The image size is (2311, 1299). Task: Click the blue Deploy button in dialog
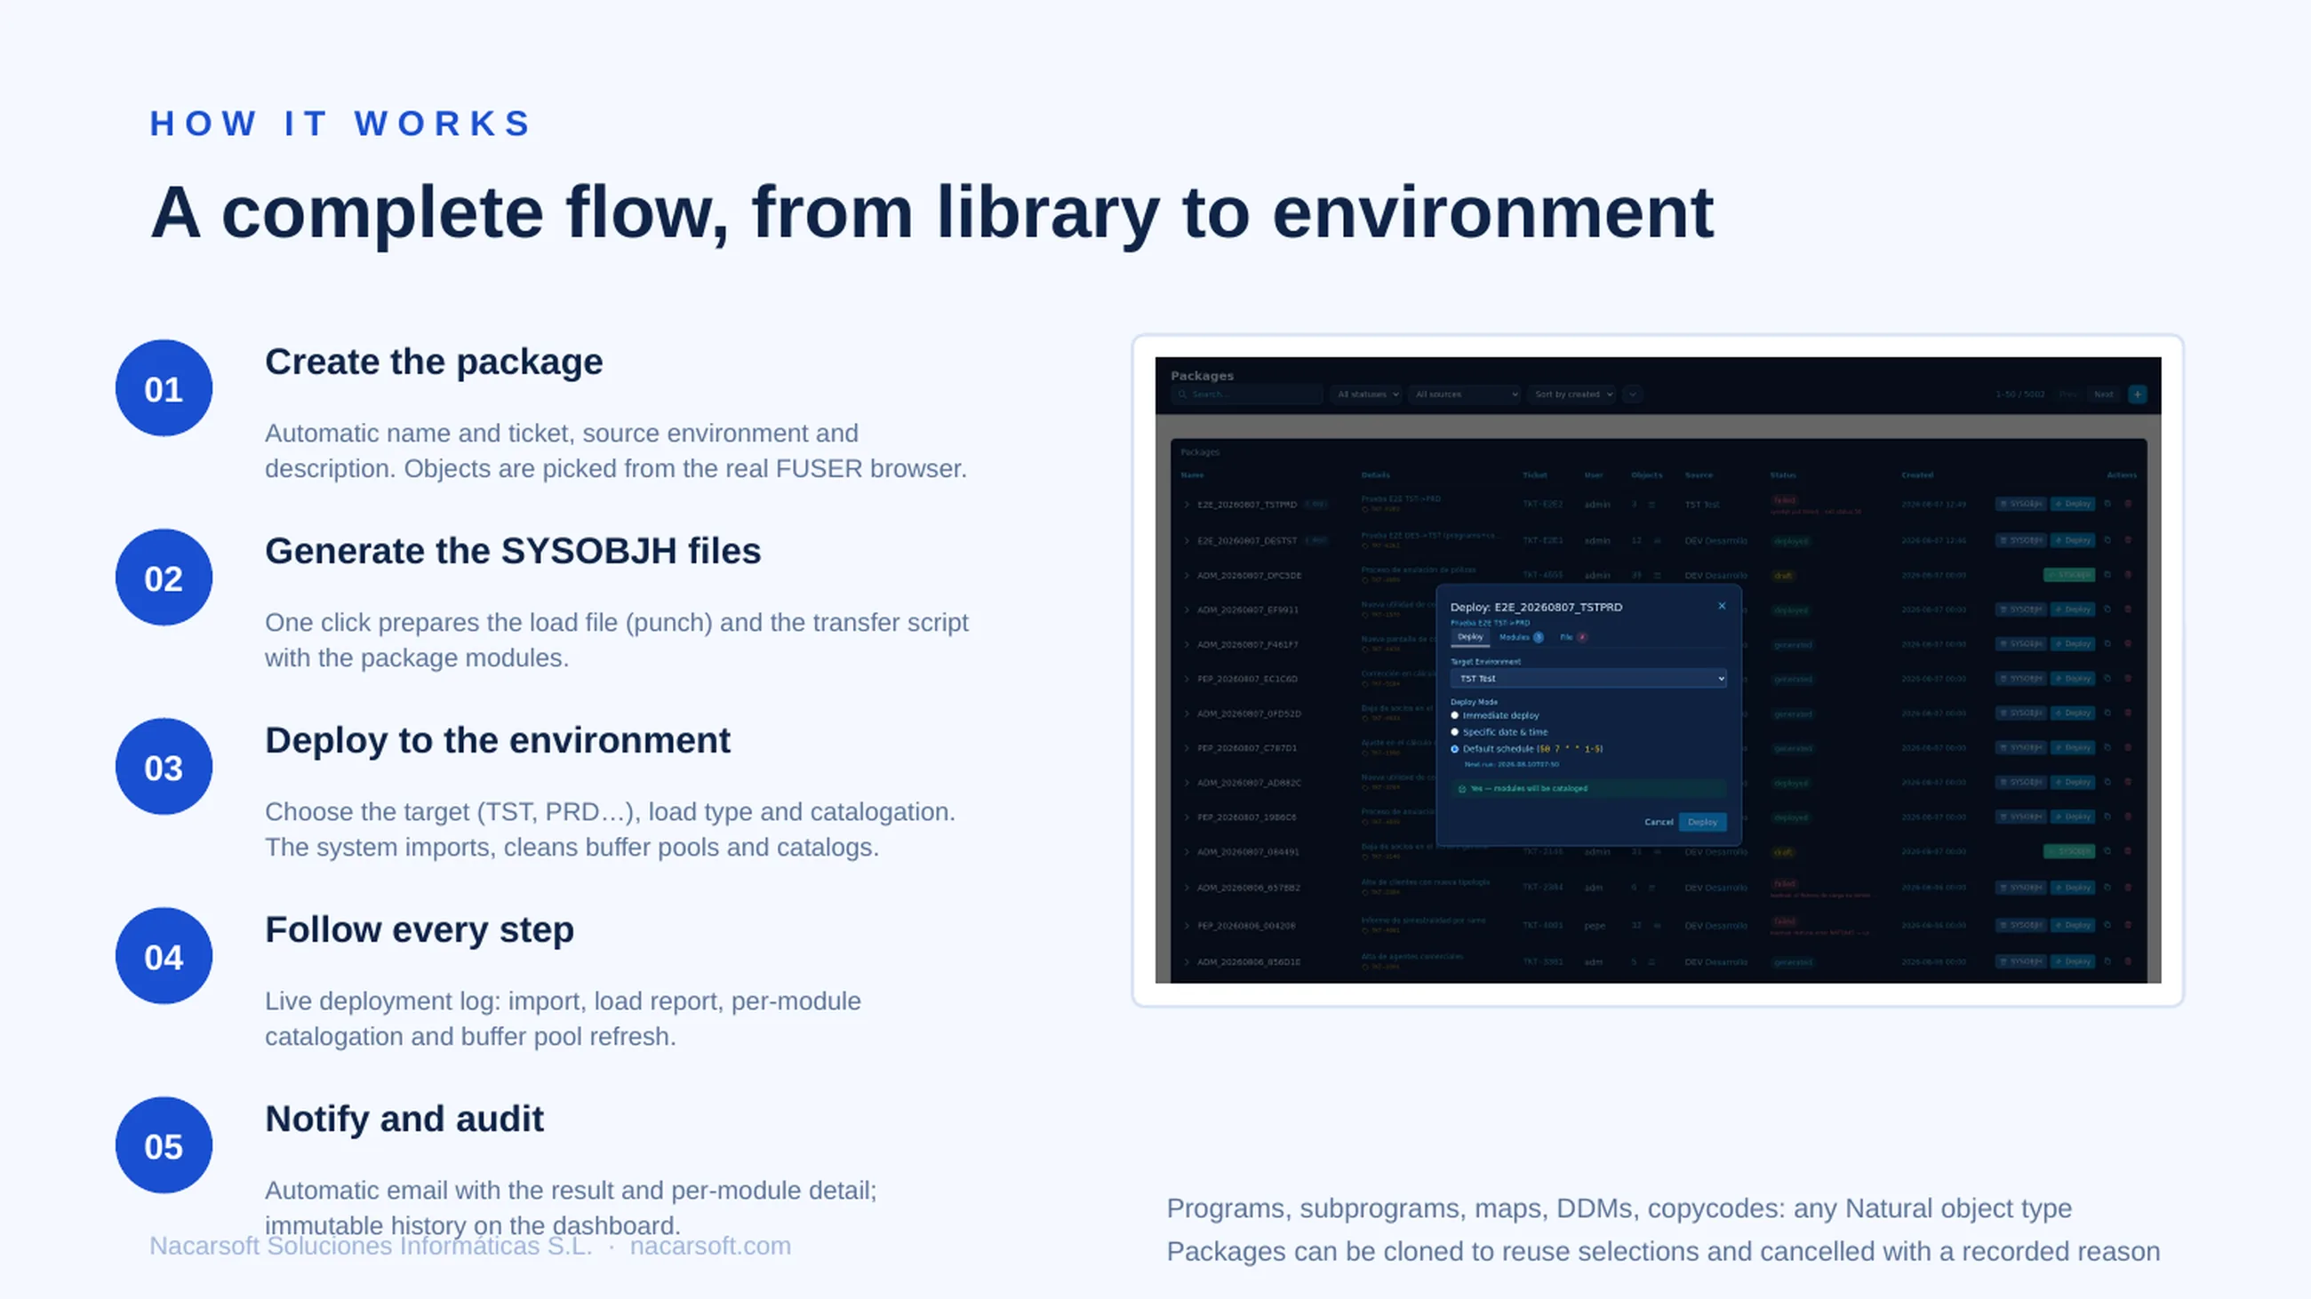tap(1702, 822)
